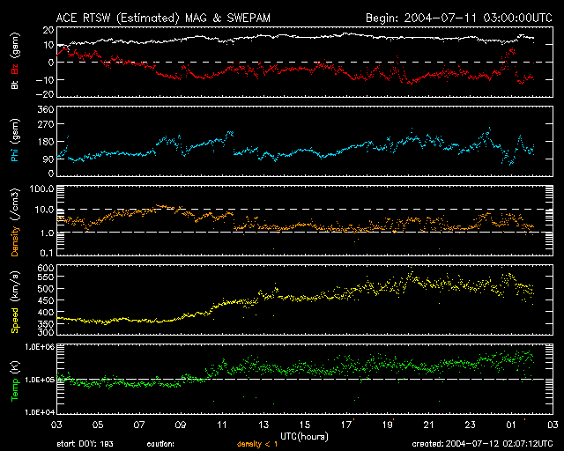This screenshot has width=564, height=451.
Task: Click the "23" hour tick label
Action: [470, 425]
